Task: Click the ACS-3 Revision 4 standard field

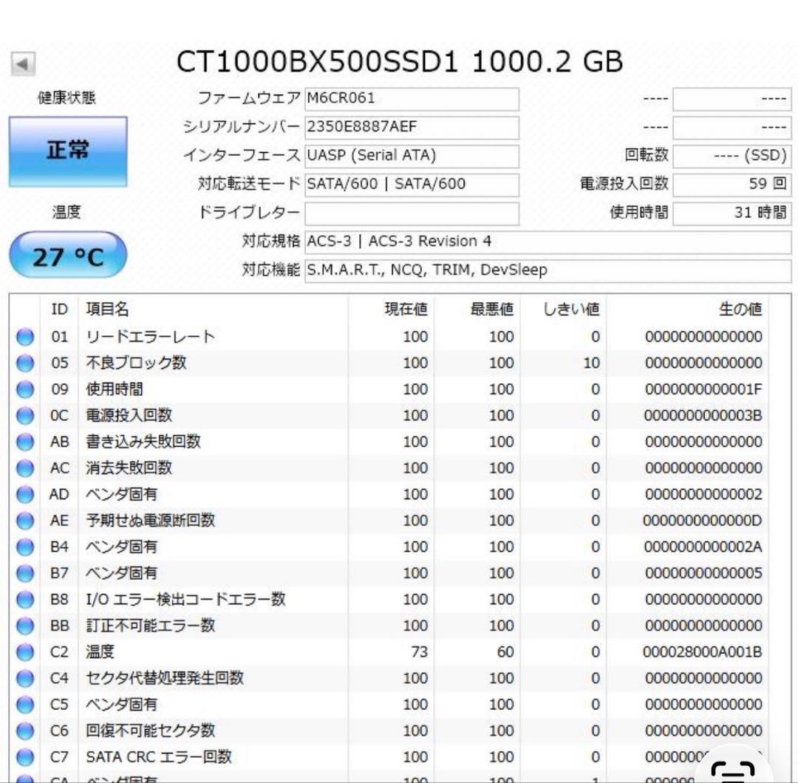Action: point(548,242)
